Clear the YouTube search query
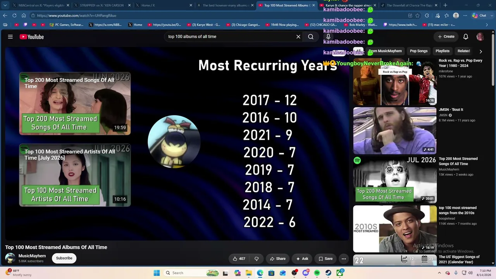The image size is (496, 279). 298,36
